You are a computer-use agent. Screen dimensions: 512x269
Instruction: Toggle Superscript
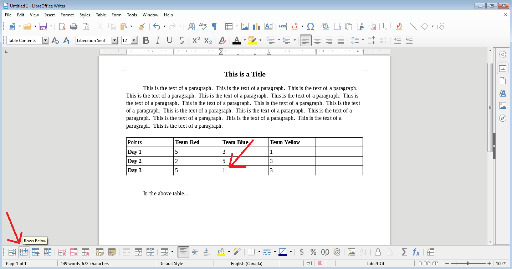(x=196, y=40)
